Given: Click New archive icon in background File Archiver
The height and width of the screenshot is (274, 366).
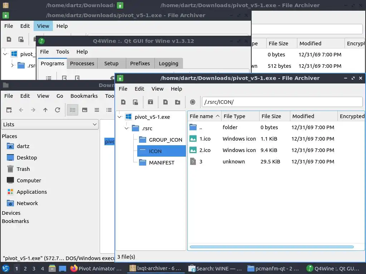Looking at the screenshot, I should pyautogui.click(x=9, y=39).
